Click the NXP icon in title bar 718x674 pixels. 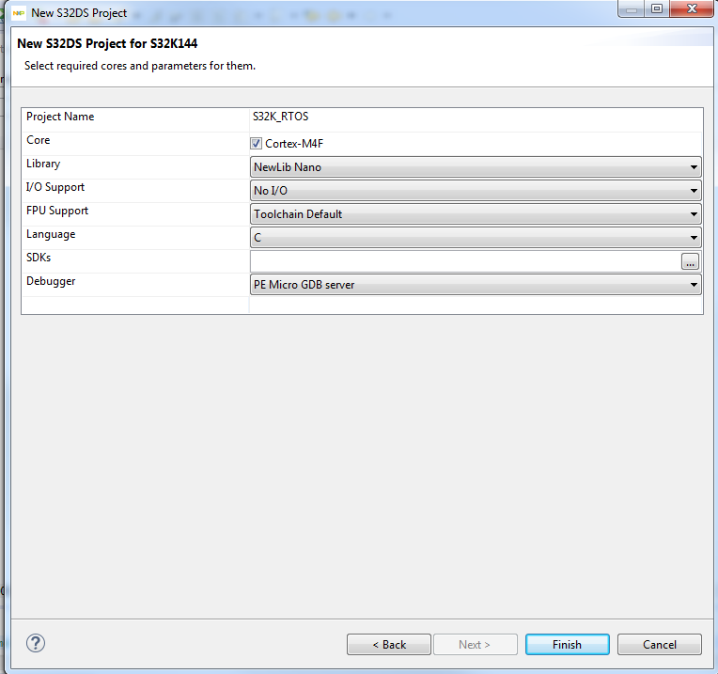click(x=18, y=13)
